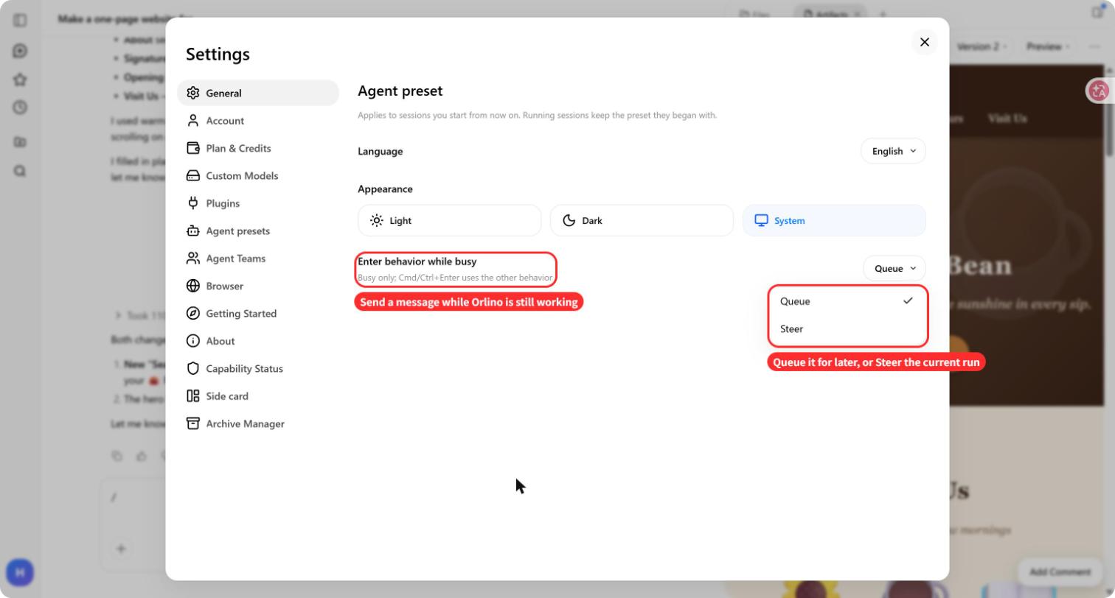
Task: Choose Steer in the dropdown list
Action: pyautogui.click(x=847, y=329)
